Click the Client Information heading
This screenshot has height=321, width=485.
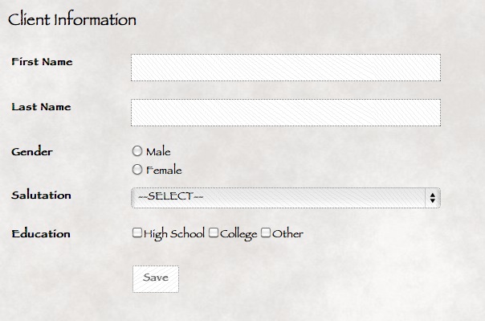pyautogui.click(x=72, y=19)
